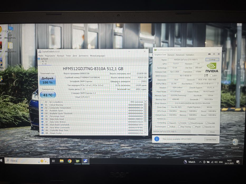Click disk status circle above 'Добрий' label
This screenshot has height=184, width=246.
[39, 59]
